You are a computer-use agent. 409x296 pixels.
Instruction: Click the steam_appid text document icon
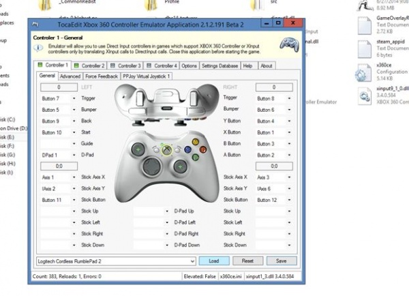(x=365, y=49)
